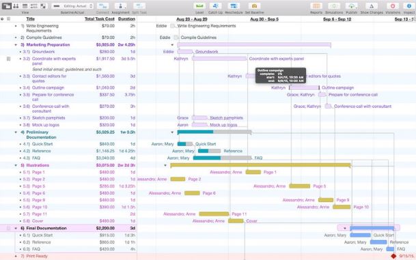Click the Print Ready milestone diamond
Image resolution: width=416 pixels, height=260 pixels.
(393, 256)
